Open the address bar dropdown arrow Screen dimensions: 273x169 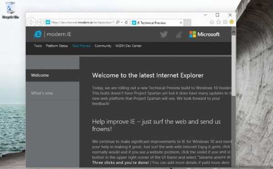(x=122, y=22)
